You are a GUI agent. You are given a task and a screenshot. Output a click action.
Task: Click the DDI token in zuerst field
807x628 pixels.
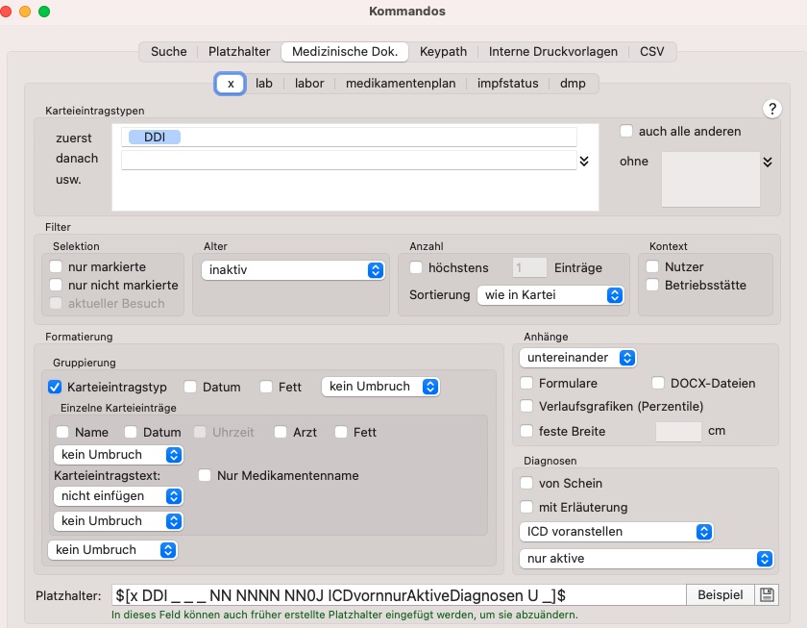(155, 137)
